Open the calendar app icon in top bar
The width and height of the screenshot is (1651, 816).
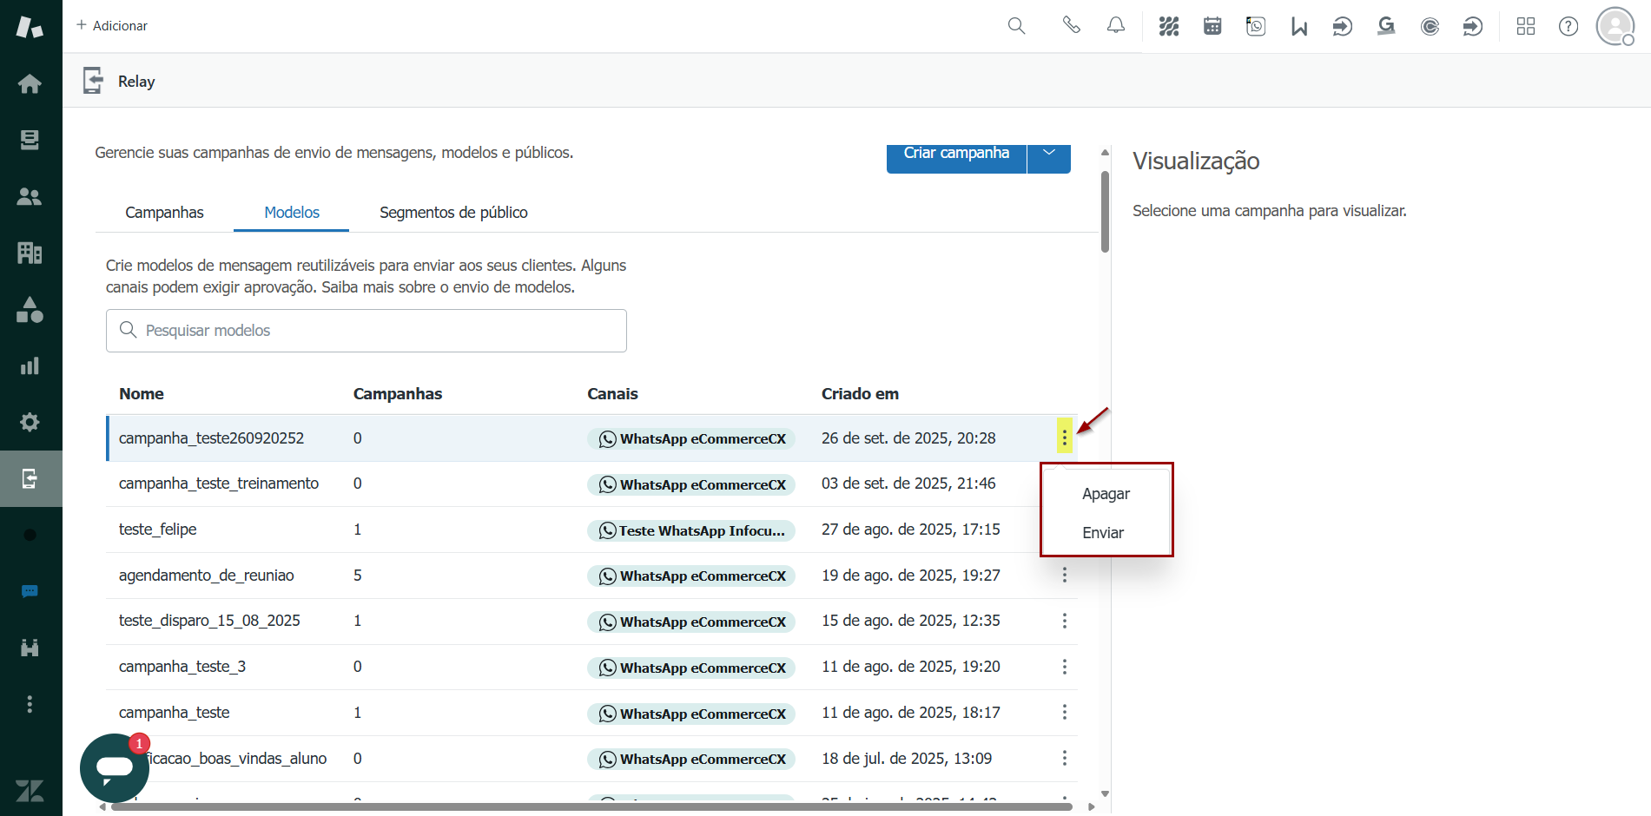click(x=1212, y=27)
